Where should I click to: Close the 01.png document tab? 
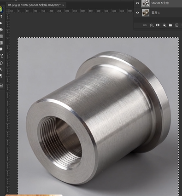pyautogui.click(x=63, y=5)
